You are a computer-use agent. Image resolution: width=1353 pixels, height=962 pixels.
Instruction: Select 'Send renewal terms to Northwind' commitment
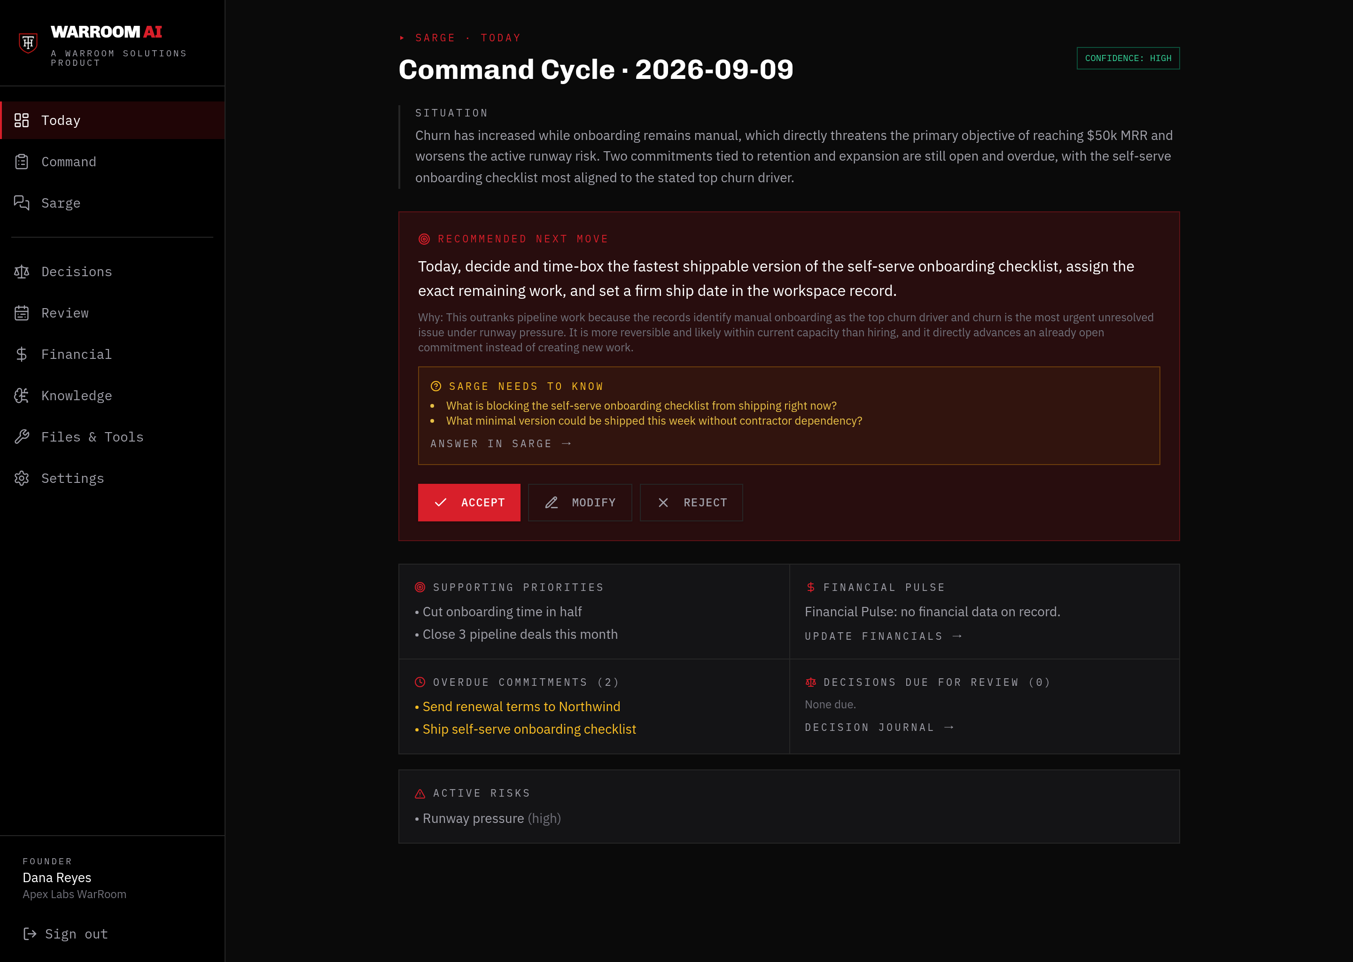pos(521,706)
